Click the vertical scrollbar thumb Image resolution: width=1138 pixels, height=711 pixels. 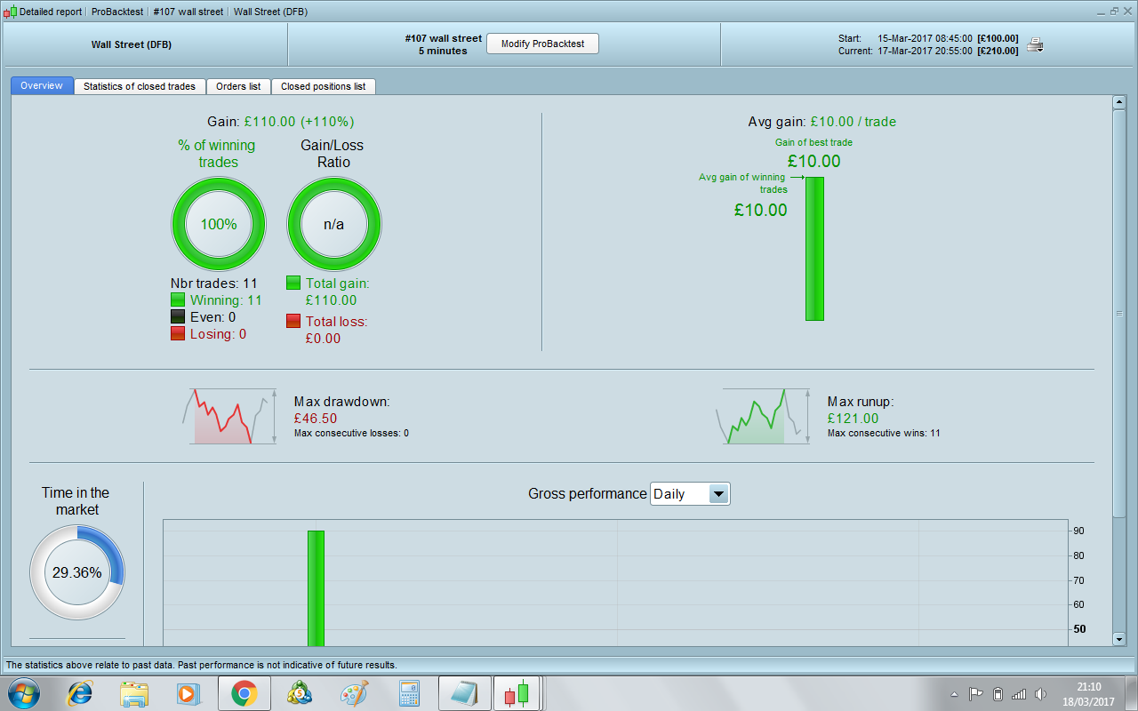pyautogui.click(x=1118, y=313)
